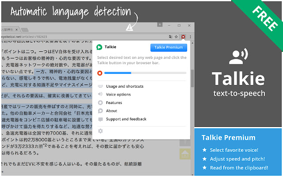The width and height of the screenshot is (283, 177).
Task: Click the 'text-to-speech' subtitle
Action: (239, 93)
